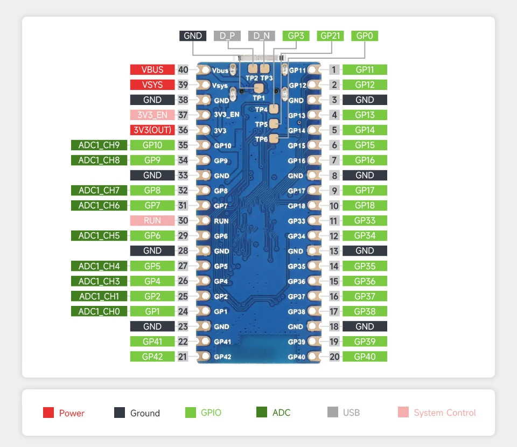Click the green GP0 label at top
This screenshot has width=517, height=447.
pyautogui.click(x=365, y=36)
